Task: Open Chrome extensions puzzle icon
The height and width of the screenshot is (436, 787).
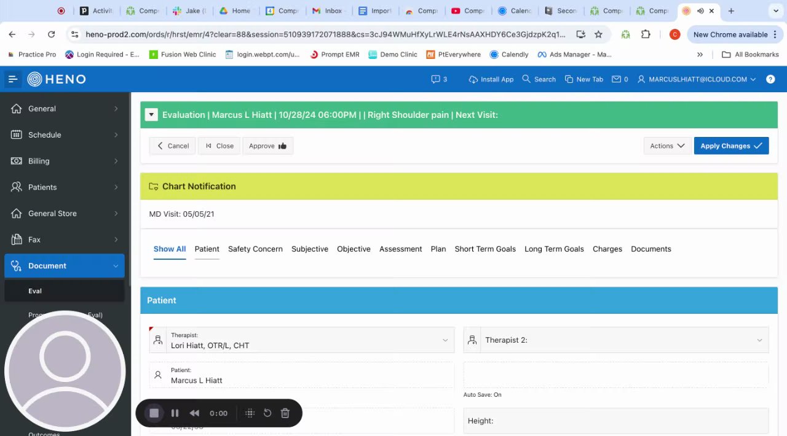Action: point(646,34)
